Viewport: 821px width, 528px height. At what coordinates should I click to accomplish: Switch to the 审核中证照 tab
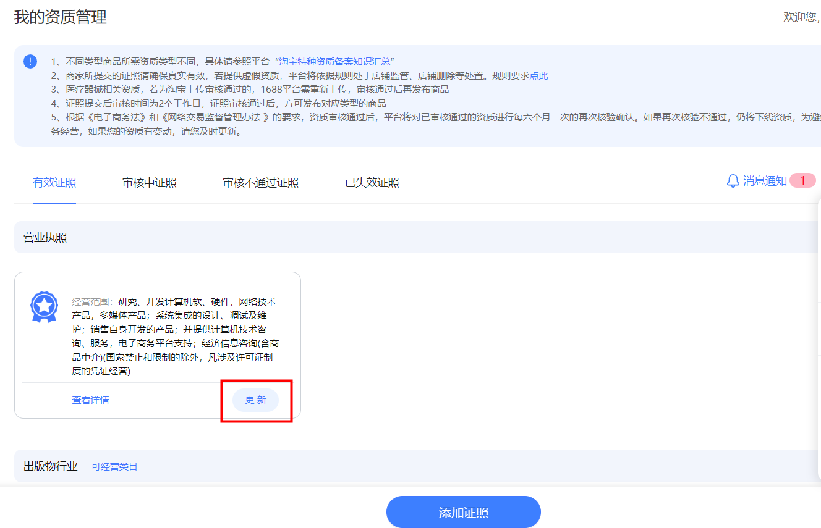(x=150, y=183)
